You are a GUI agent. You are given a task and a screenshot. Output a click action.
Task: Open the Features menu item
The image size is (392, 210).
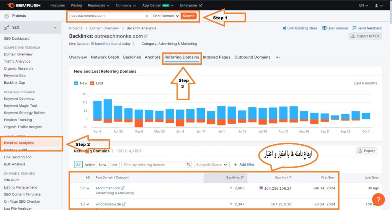coord(57,5)
